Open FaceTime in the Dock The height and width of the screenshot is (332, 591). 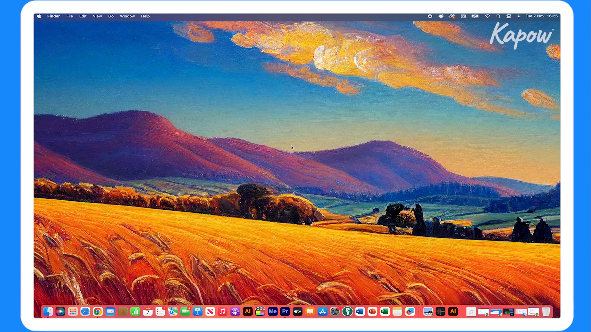185,311
